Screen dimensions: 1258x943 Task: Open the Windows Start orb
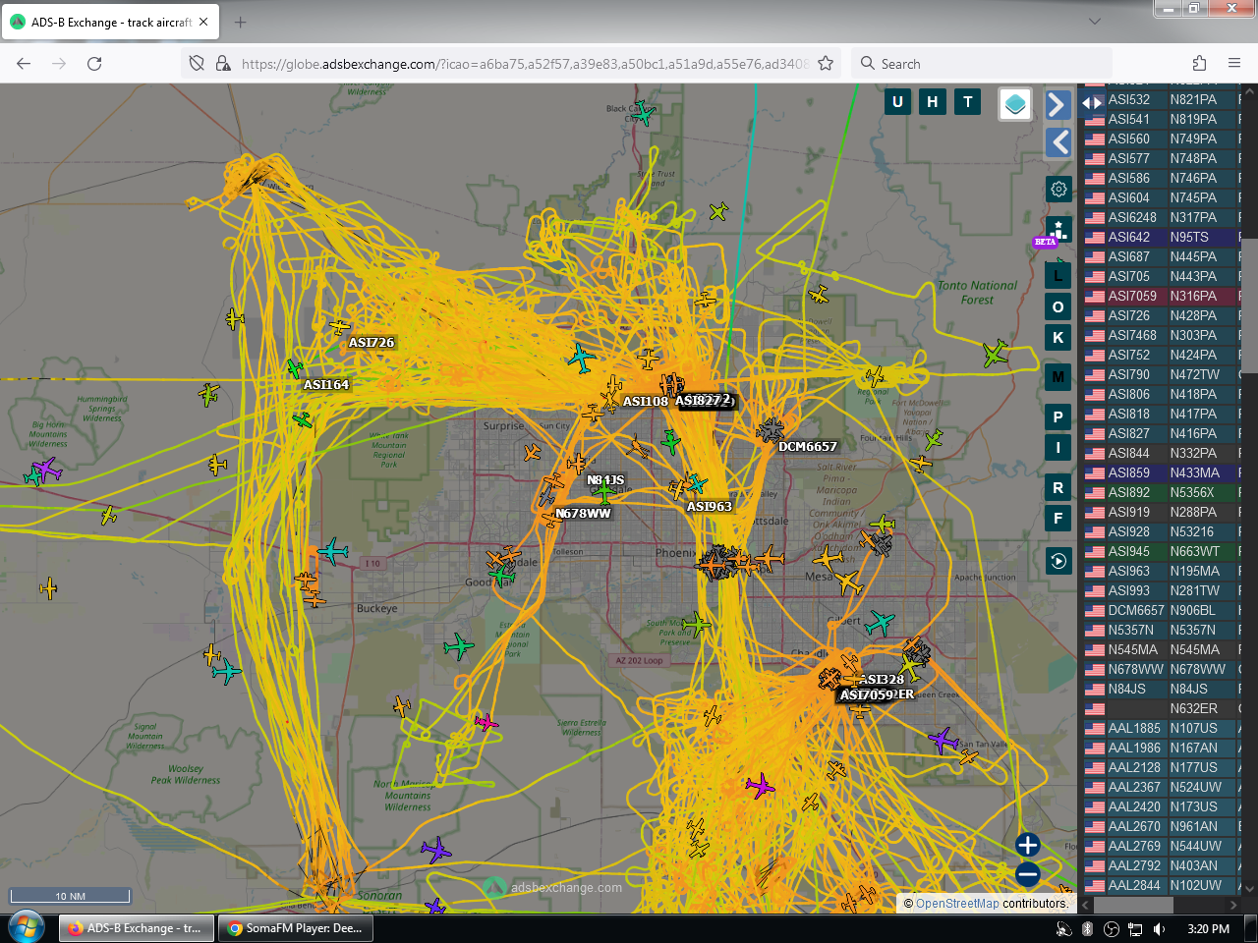click(x=27, y=927)
